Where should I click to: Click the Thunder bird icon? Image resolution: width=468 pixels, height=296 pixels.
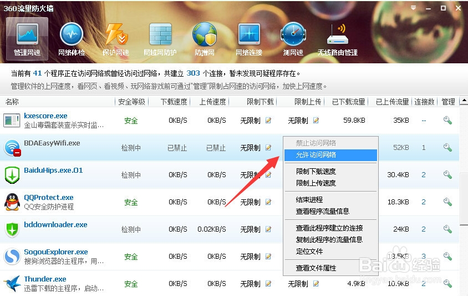tap(12, 283)
